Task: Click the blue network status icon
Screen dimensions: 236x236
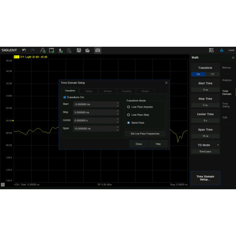Action: point(222,51)
